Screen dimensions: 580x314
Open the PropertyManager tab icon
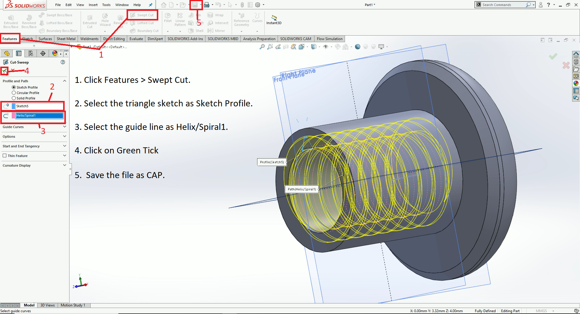[19, 53]
